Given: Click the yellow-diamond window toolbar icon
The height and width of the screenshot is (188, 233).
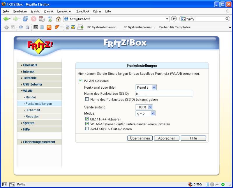Looking at the screenshot, I should tap(73, 27).
